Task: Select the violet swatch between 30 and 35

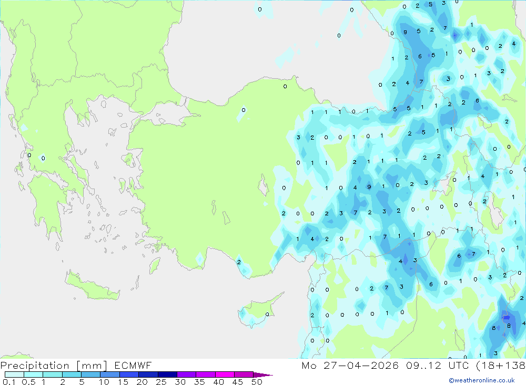Action: [x=186, y=374]
